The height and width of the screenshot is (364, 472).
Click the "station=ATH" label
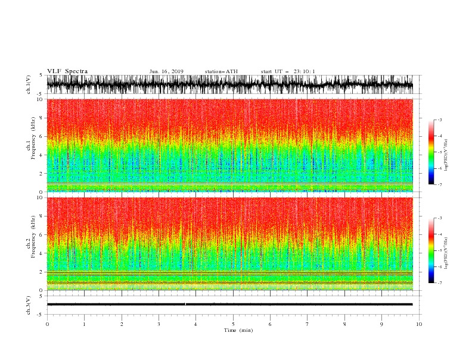tap(221, 71)
